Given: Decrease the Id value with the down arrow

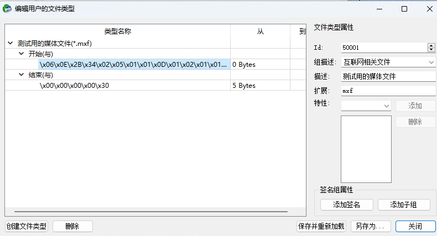Looking at the screenshot, I should point(431,50).
